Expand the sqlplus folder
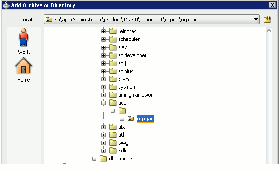 pyautogui.click(x=103, y=71)
